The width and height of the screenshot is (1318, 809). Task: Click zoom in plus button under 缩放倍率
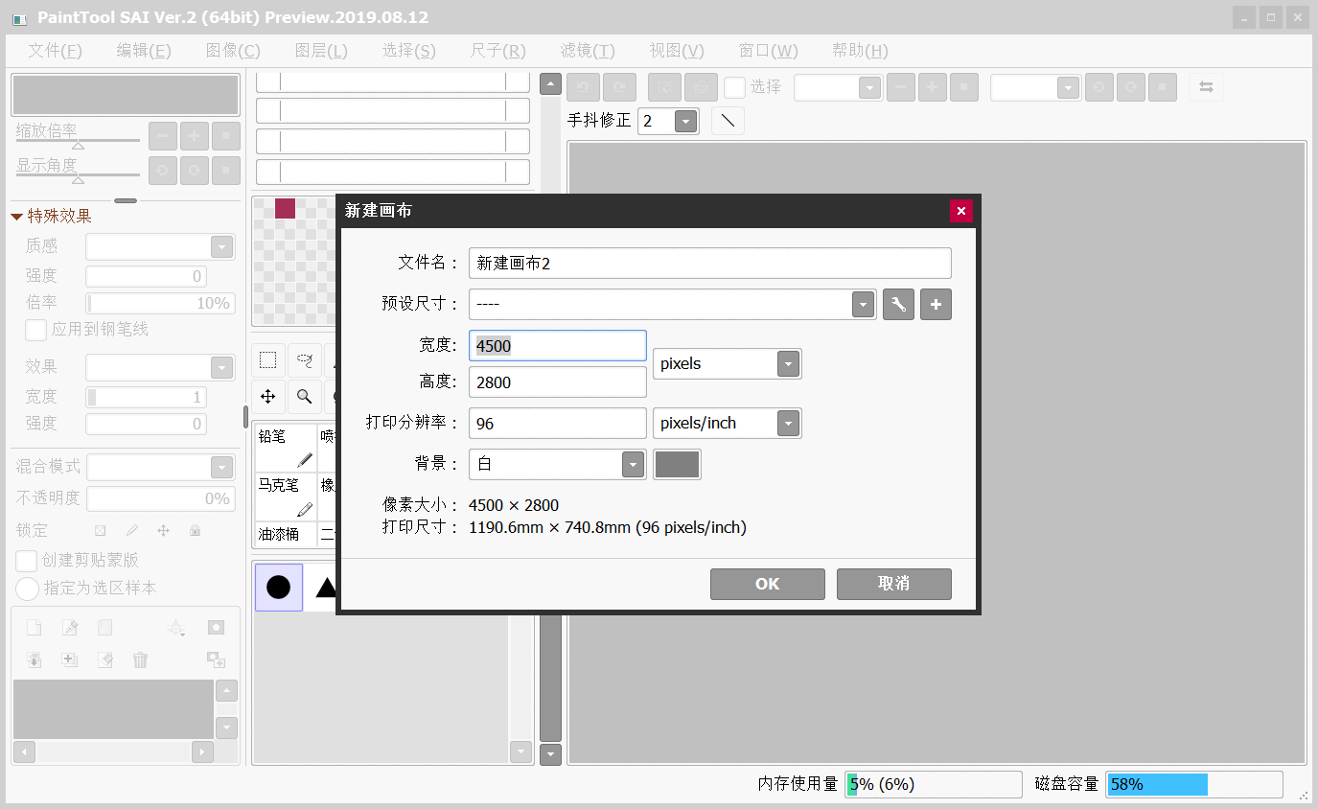[195, 136]
